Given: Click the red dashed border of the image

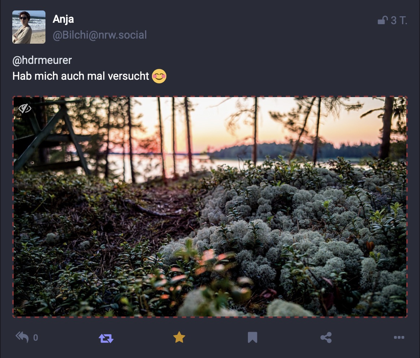Looking at the screenshot, I should click(210, 96).
